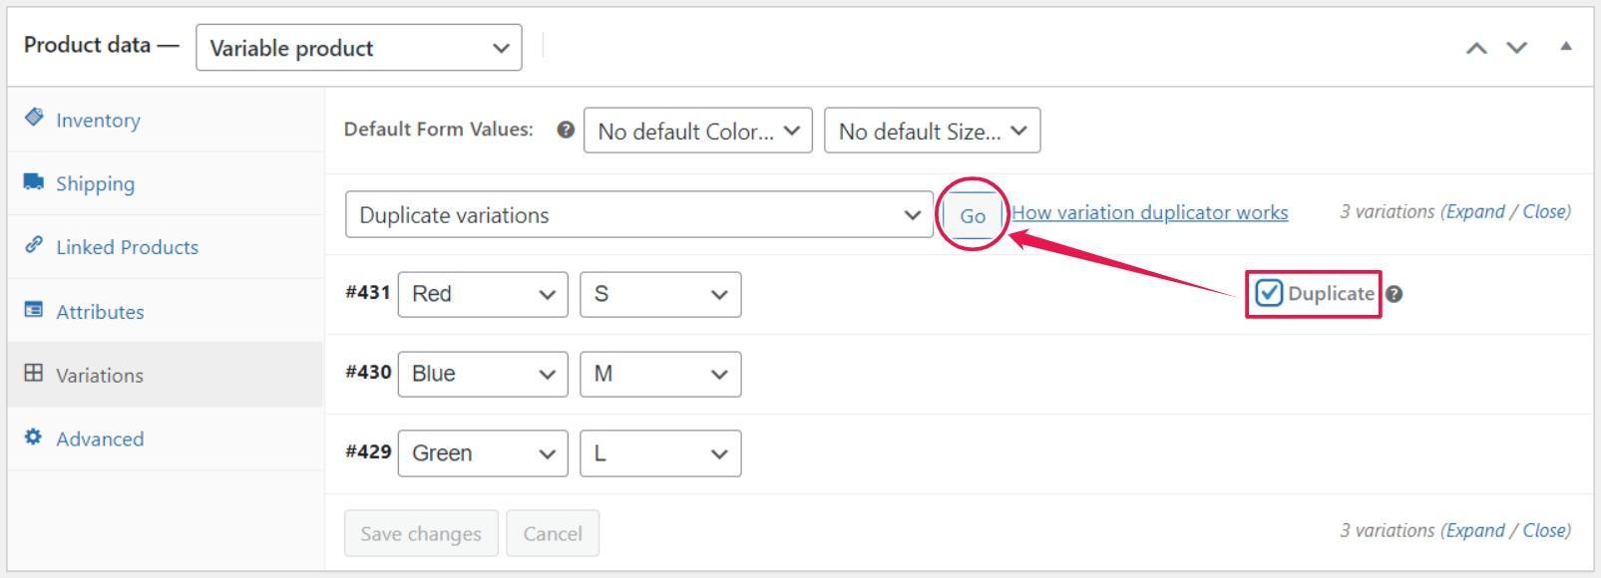The width and height of the screenshot is (1601, 578).
Task: Click the Advanced gear icon
Action: pyautogui.click(x=34, y=436)
